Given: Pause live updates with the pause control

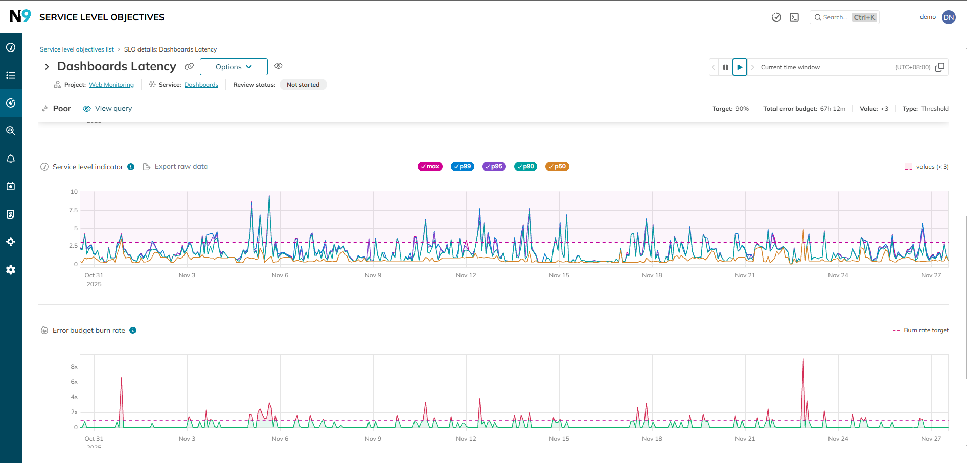Looking at the screenshot, I should point(725,67).
